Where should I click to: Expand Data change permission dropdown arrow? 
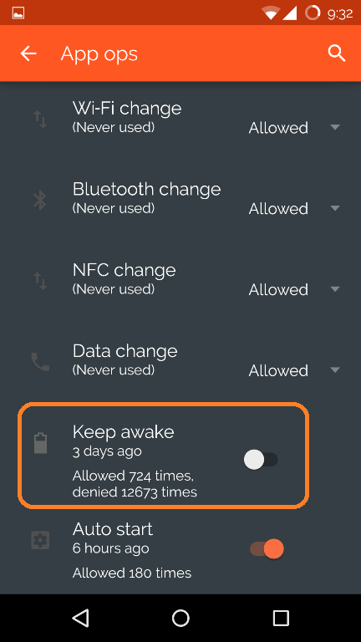[335, 370]
